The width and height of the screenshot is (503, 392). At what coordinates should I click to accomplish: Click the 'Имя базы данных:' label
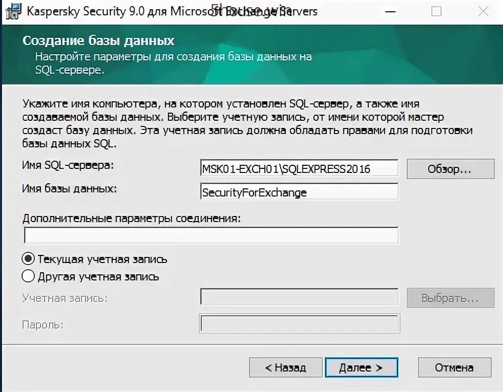[70, 189]
